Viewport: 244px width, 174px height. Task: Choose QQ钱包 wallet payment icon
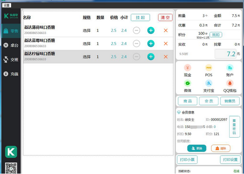pos(230,83)
